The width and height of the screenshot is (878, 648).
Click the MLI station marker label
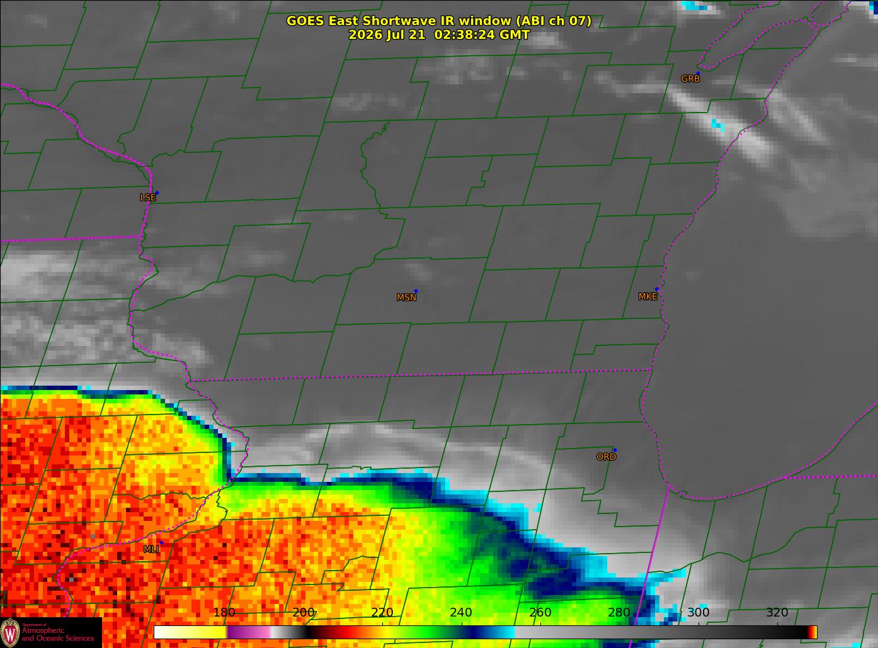(x=151, y=549)
